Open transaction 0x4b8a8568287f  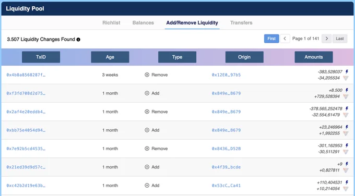coord(26,75)
